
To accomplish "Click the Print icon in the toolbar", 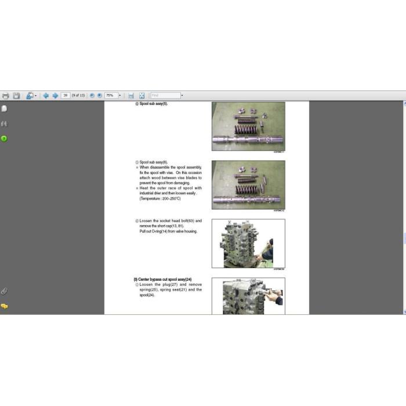I will [5, 96].
